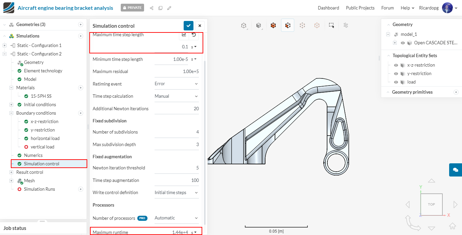Open unit dropdown for minimum time step

pyautogui.click(x=194, y=59)
